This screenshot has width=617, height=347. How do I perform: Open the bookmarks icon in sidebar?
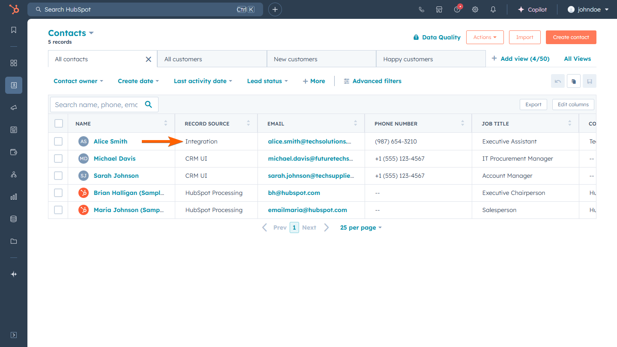tap(14, 30)
